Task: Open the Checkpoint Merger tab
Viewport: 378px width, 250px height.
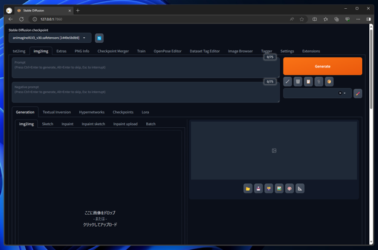Action: click(x=113, y=51)
